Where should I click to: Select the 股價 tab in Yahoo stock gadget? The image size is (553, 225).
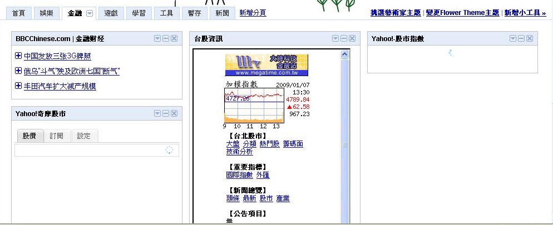coord(29,136)
